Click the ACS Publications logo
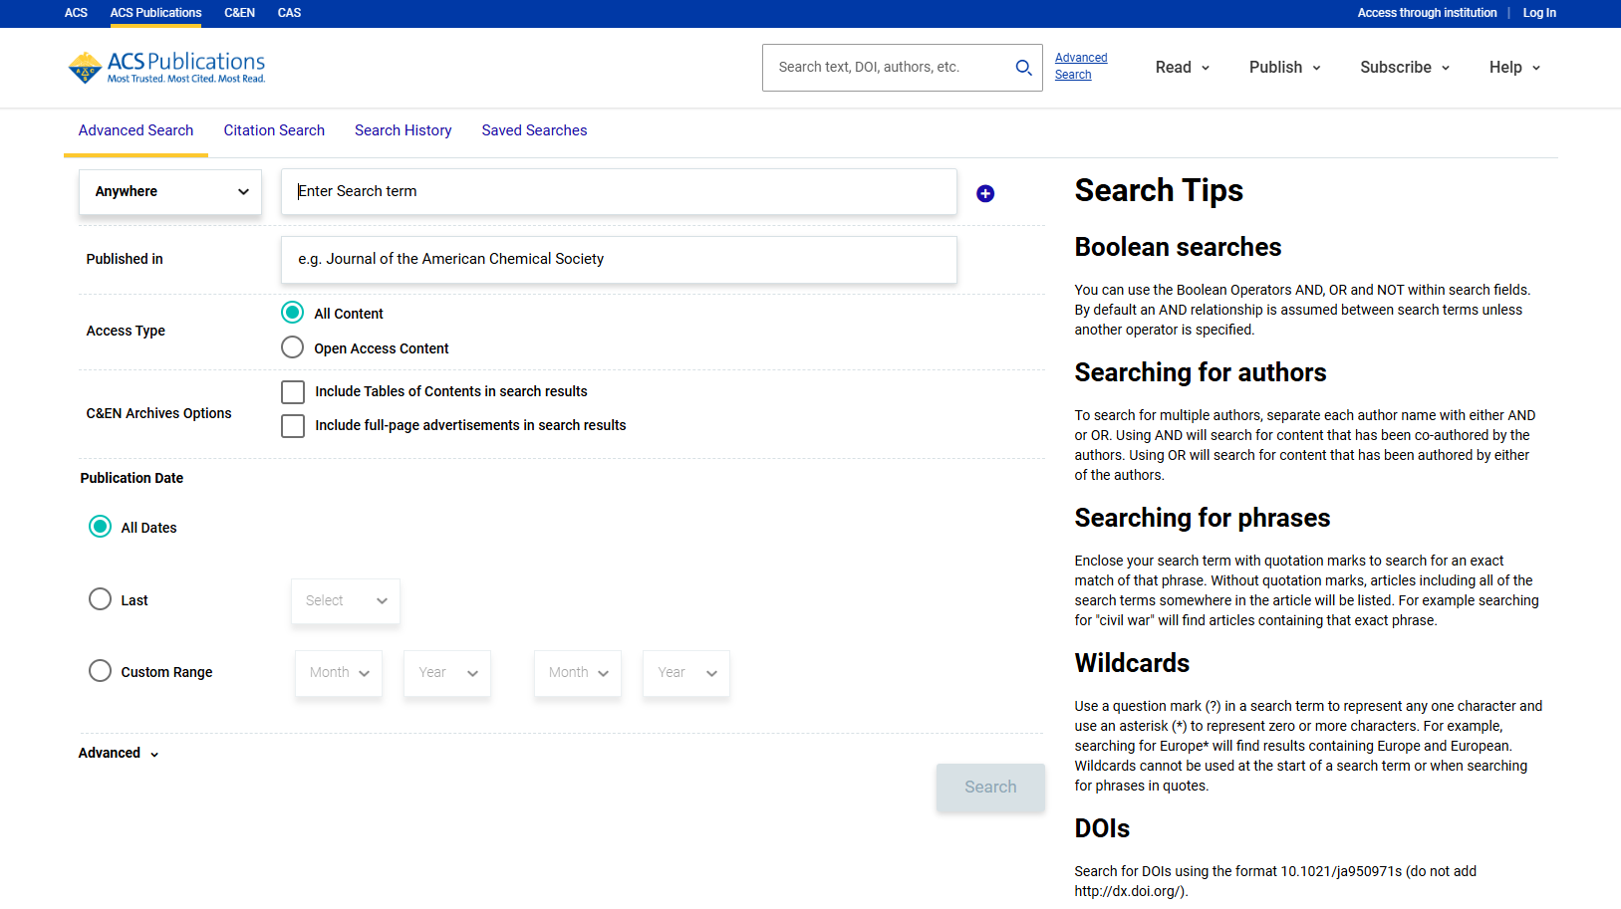The width and height of the screenshot is (1621, 909). 166,68
